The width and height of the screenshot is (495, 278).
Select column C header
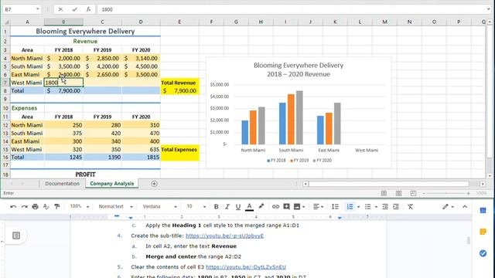[102, 22]
